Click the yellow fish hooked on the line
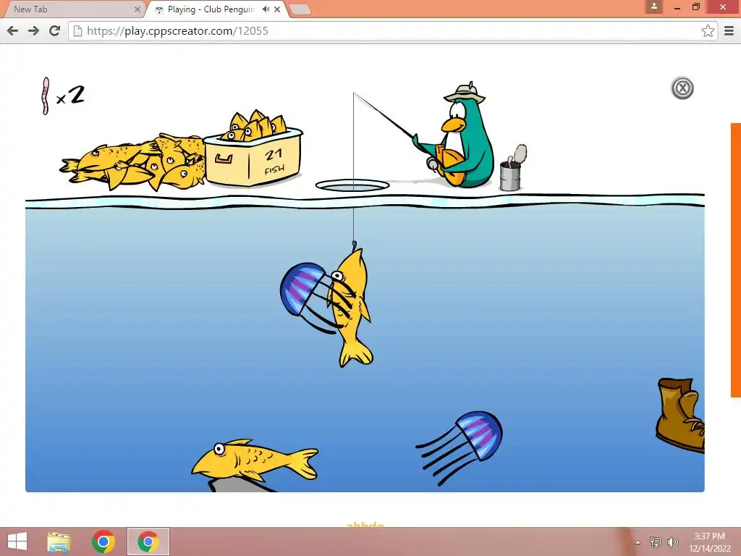 [351, 307]
